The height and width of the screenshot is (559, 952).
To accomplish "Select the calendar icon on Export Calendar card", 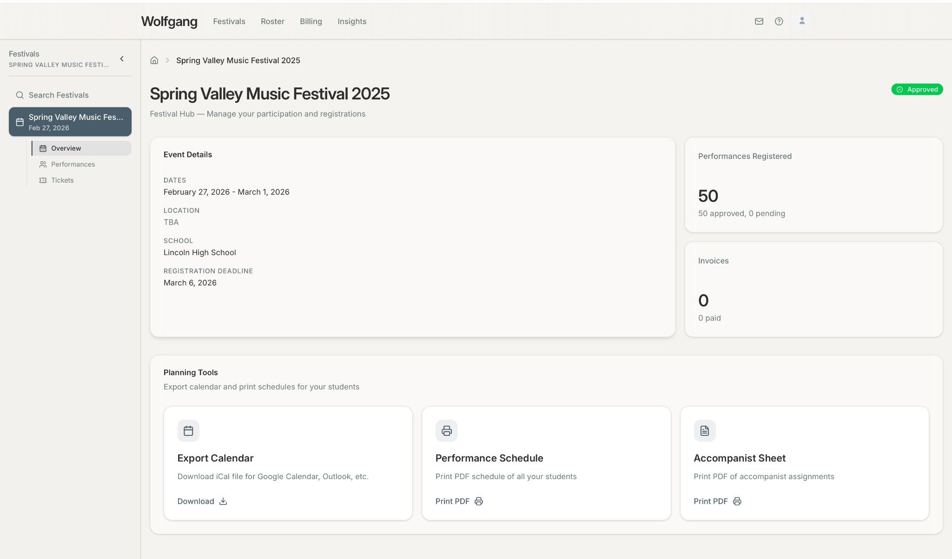I will click(188, 430).
